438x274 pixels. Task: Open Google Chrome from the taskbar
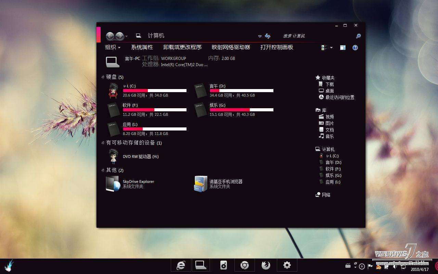coord(245,265)
